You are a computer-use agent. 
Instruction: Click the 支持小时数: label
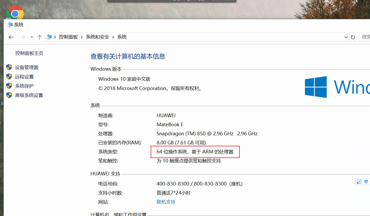(110, 193)
